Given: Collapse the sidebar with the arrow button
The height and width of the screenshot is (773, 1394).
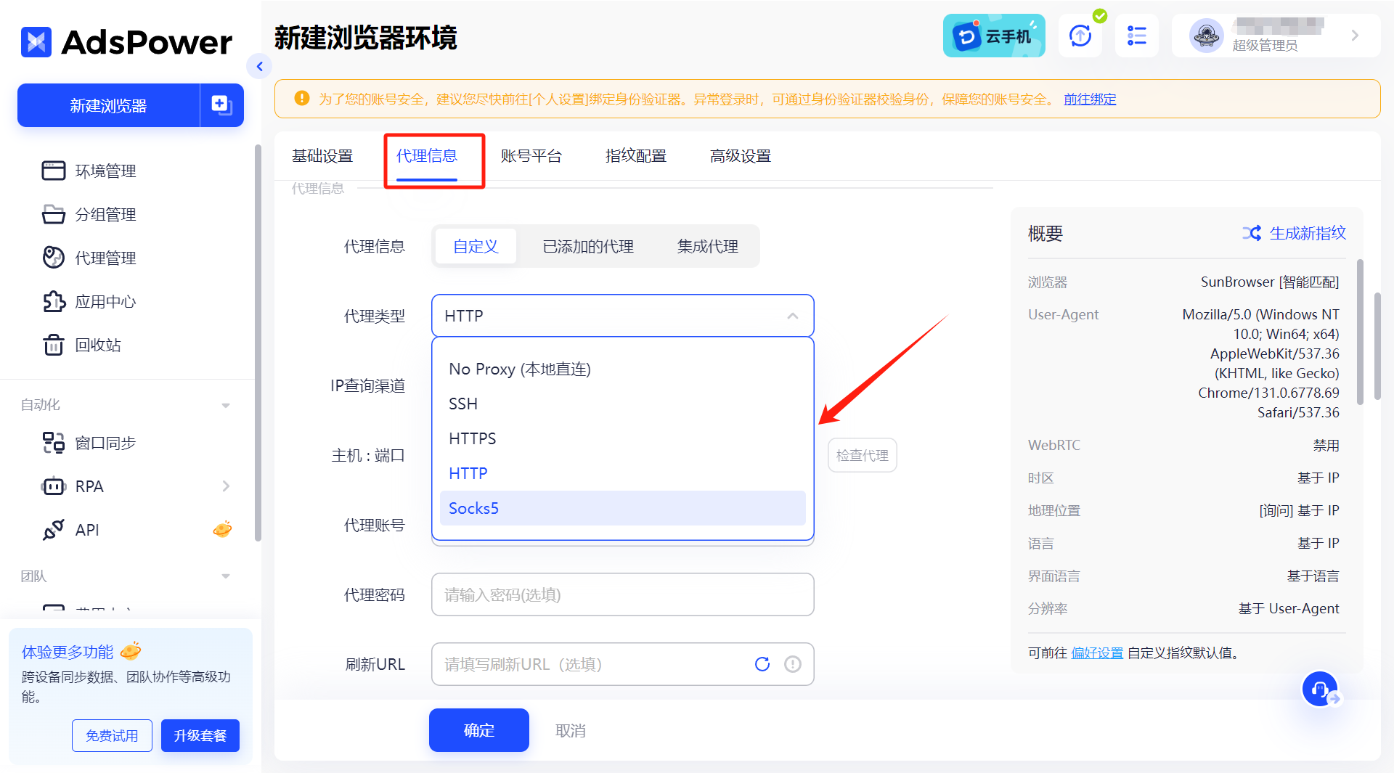Looking at the screenshot, I should click(x=259, y=67).
